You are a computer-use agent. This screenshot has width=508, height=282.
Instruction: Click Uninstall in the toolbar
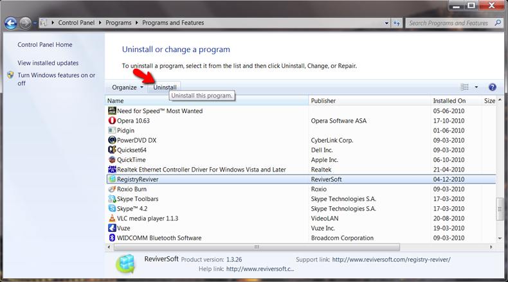(165, 87)
